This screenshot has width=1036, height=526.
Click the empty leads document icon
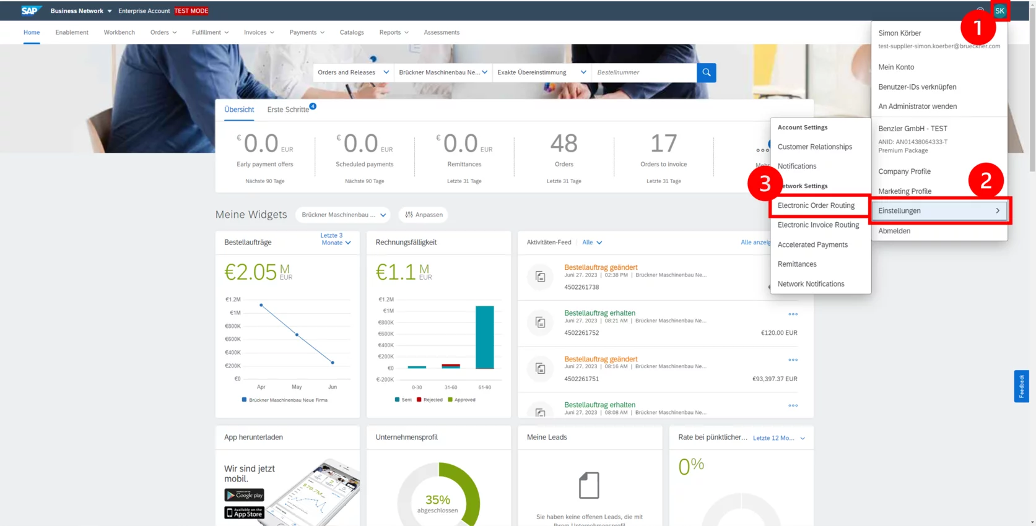tap(589, 485)
